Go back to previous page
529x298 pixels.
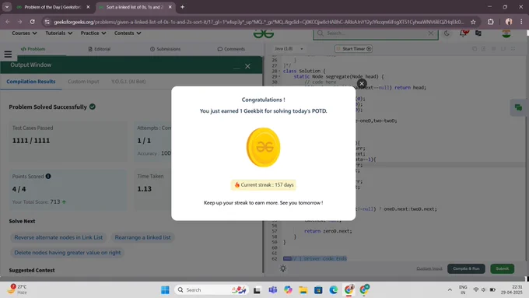8,22
